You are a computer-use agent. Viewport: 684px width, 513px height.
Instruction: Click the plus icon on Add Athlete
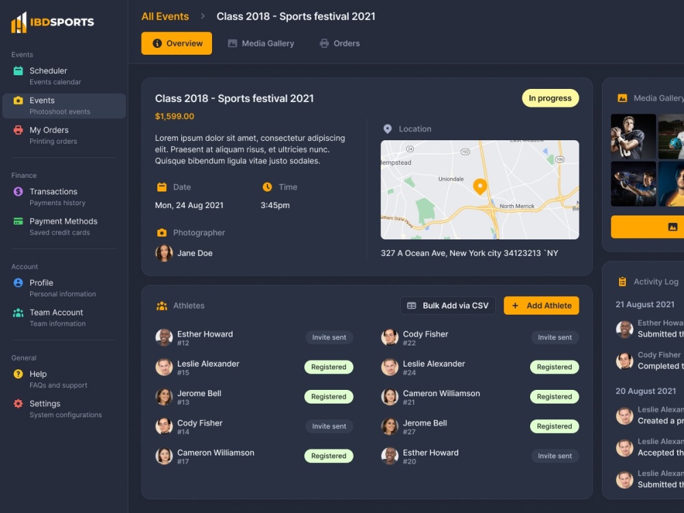515,306
